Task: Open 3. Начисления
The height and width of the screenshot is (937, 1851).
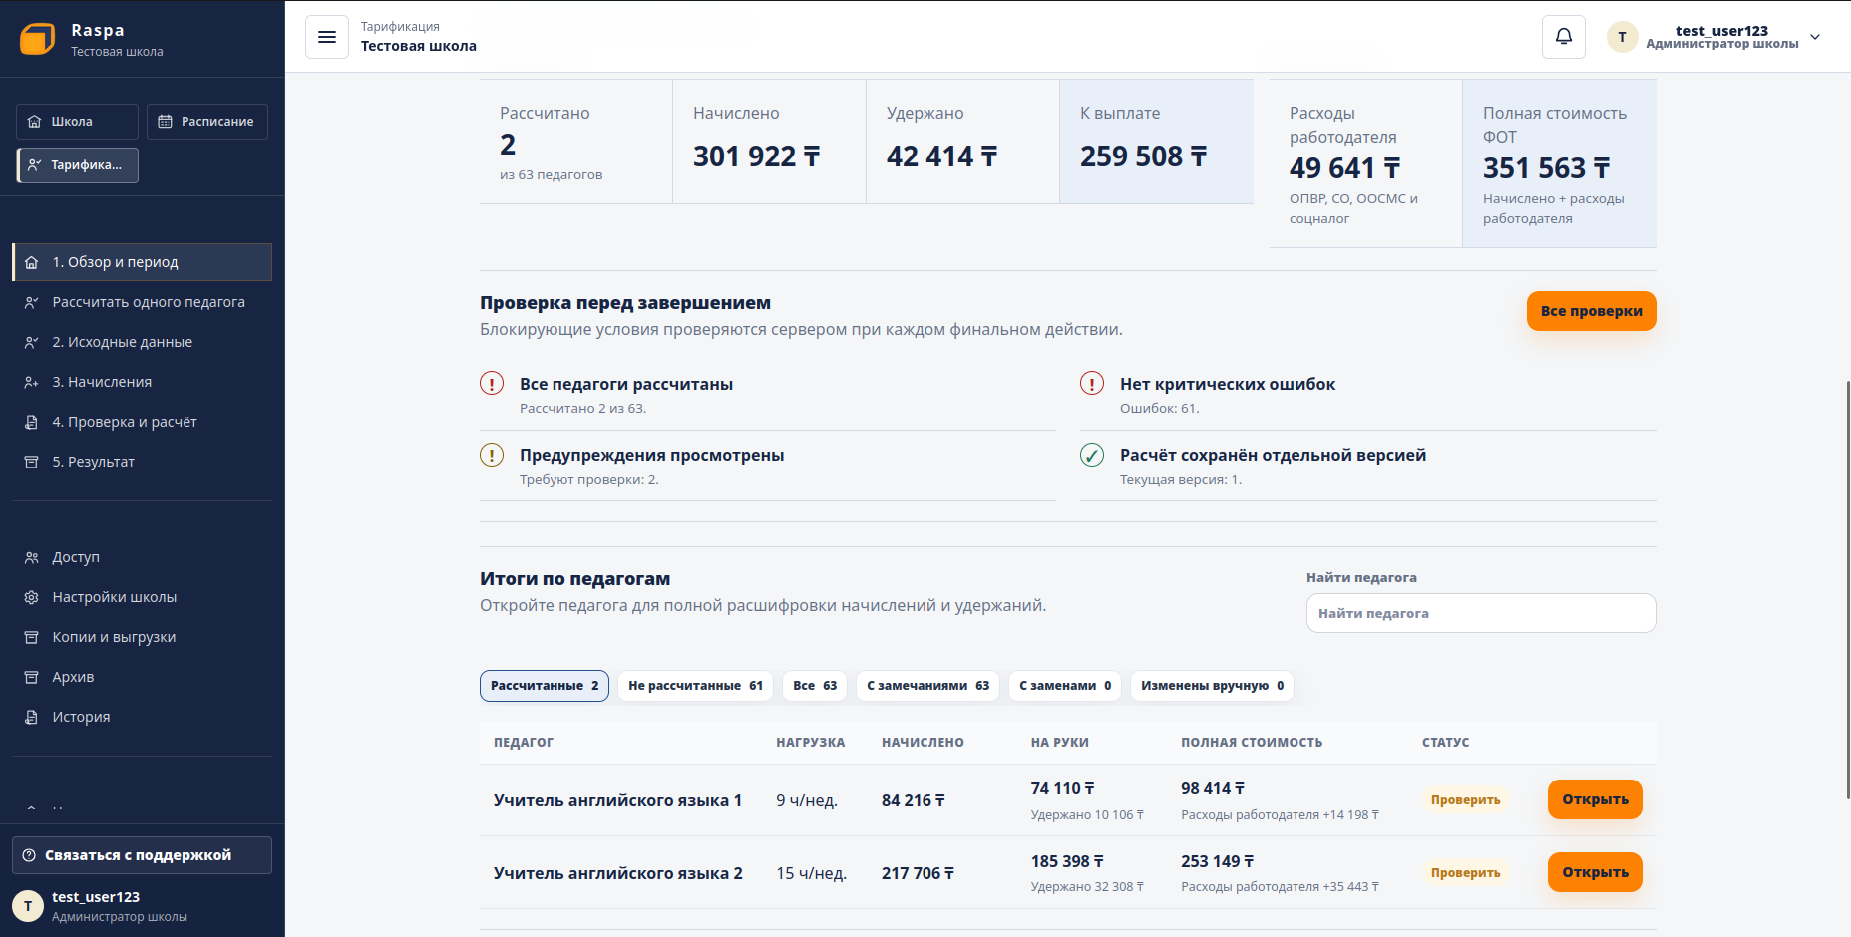Action: [142, 382]
